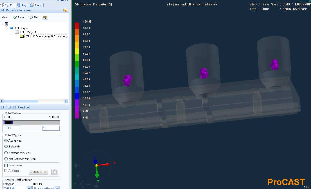311x189 pixels.
Task: Enable the Isosurfaces checkbox
Action: (x=6, y=165)
